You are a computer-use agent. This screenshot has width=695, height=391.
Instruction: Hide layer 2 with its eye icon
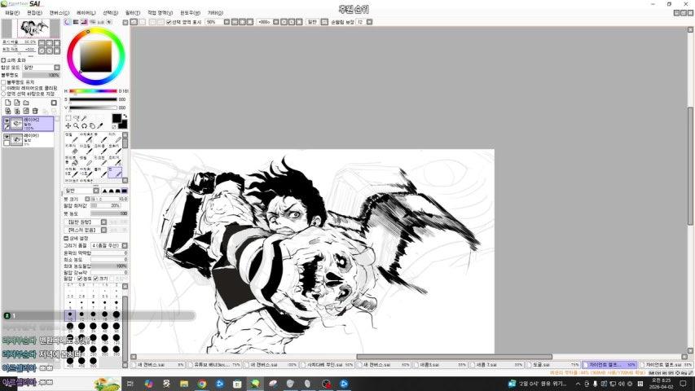(x=7, y=120)
